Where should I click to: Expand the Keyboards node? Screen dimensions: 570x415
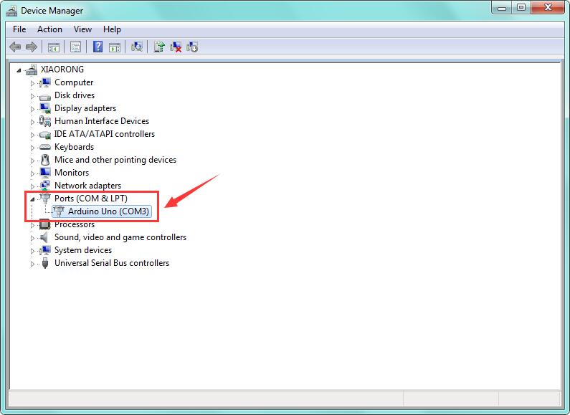[x=32, y=148]
